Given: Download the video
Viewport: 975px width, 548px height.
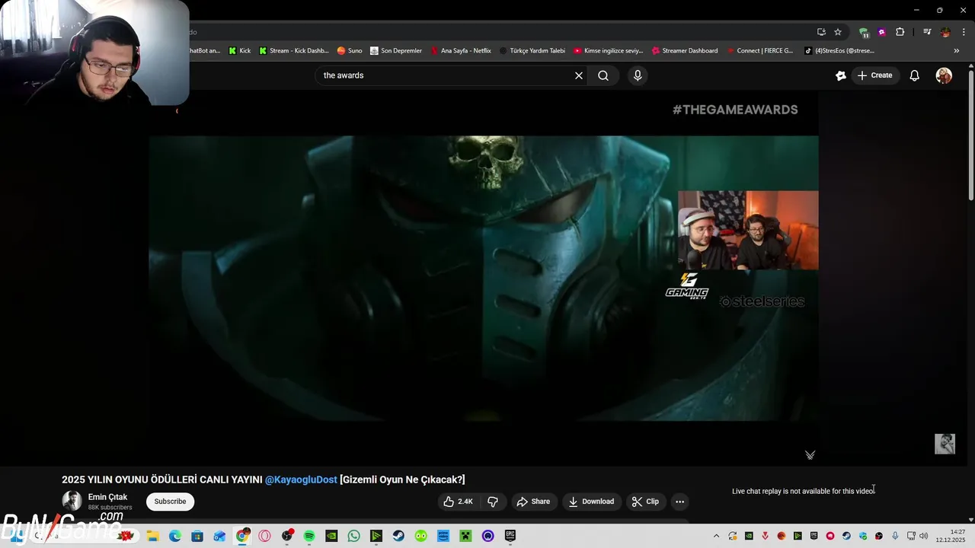Looking at the screenshot, I should point(591,502).
